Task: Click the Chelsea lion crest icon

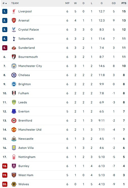Action: [14, 75]
